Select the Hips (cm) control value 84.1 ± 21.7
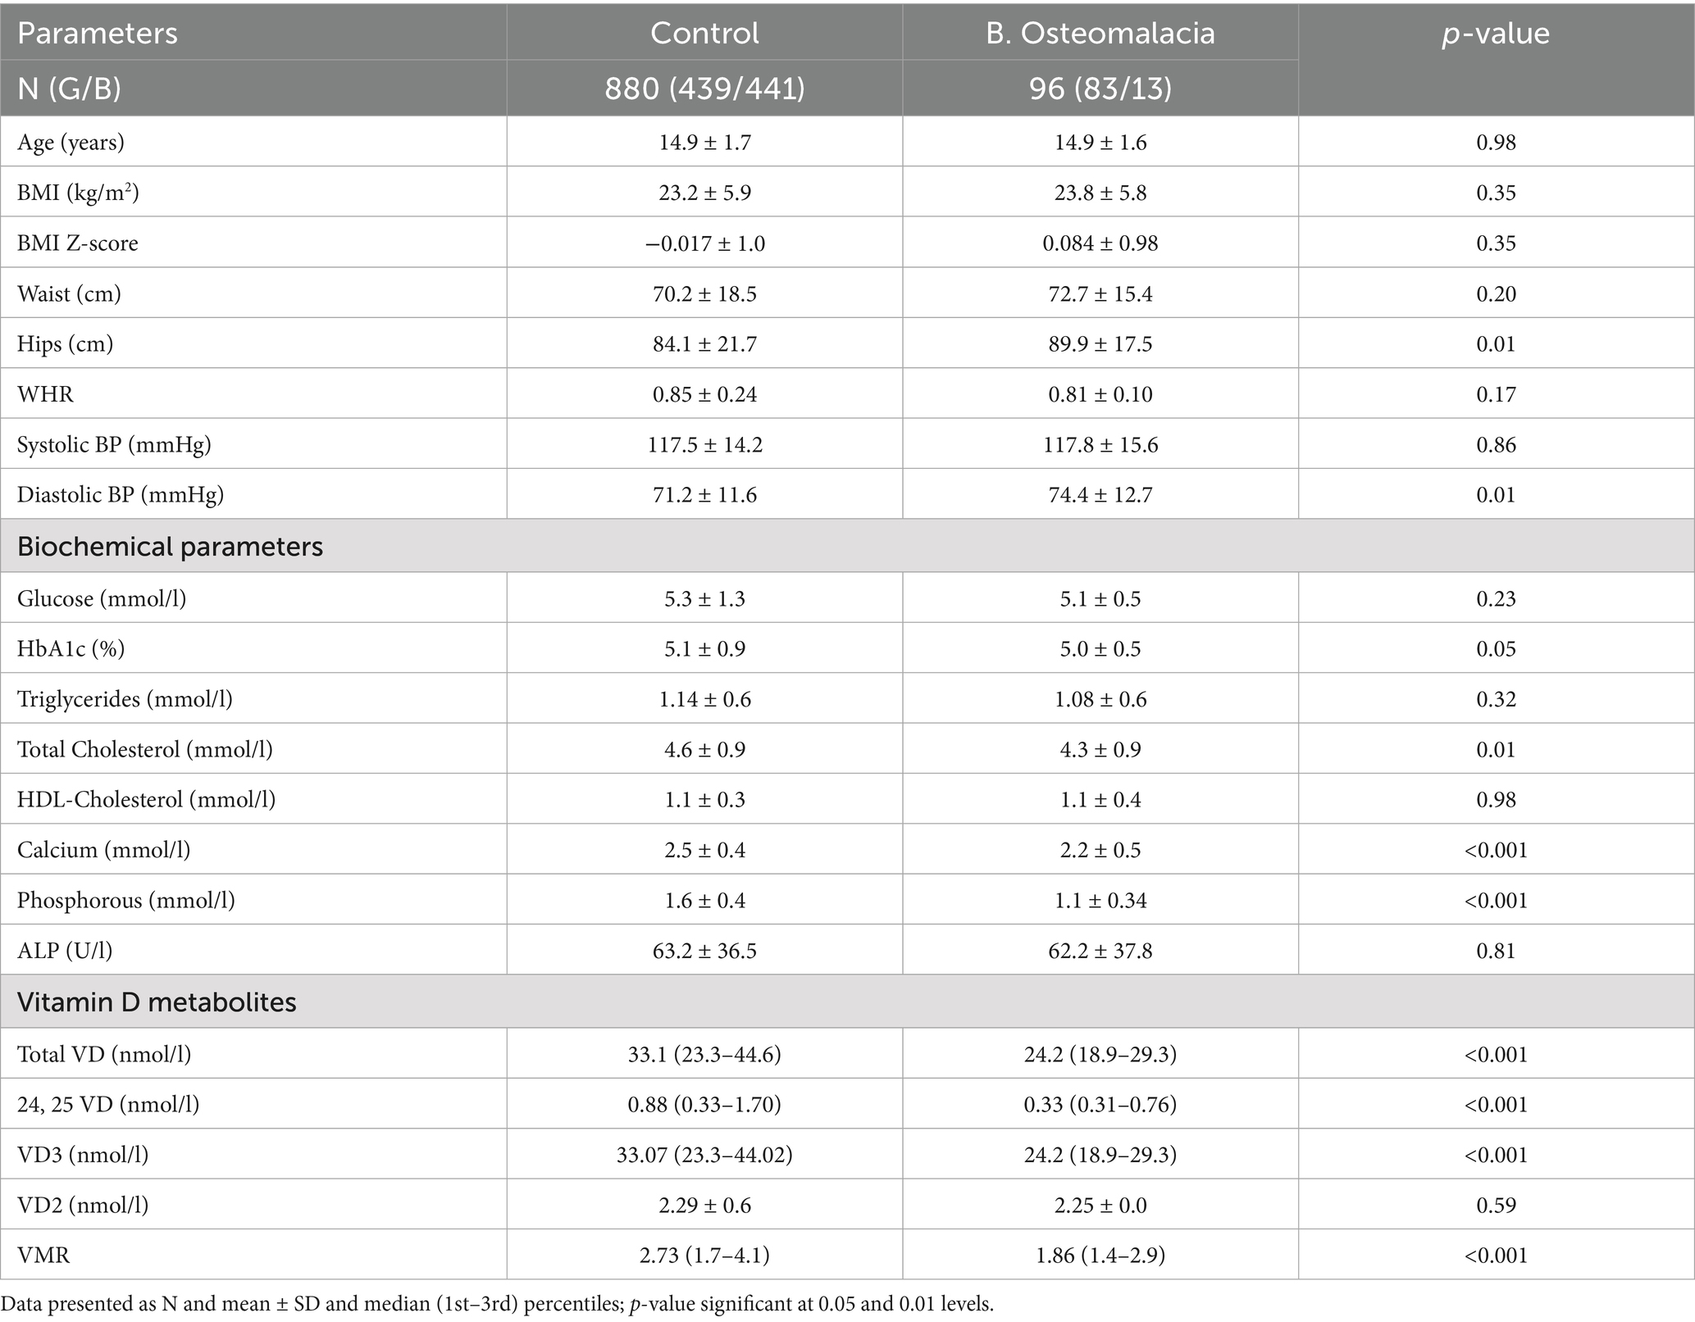 click(x=704, y=344)
